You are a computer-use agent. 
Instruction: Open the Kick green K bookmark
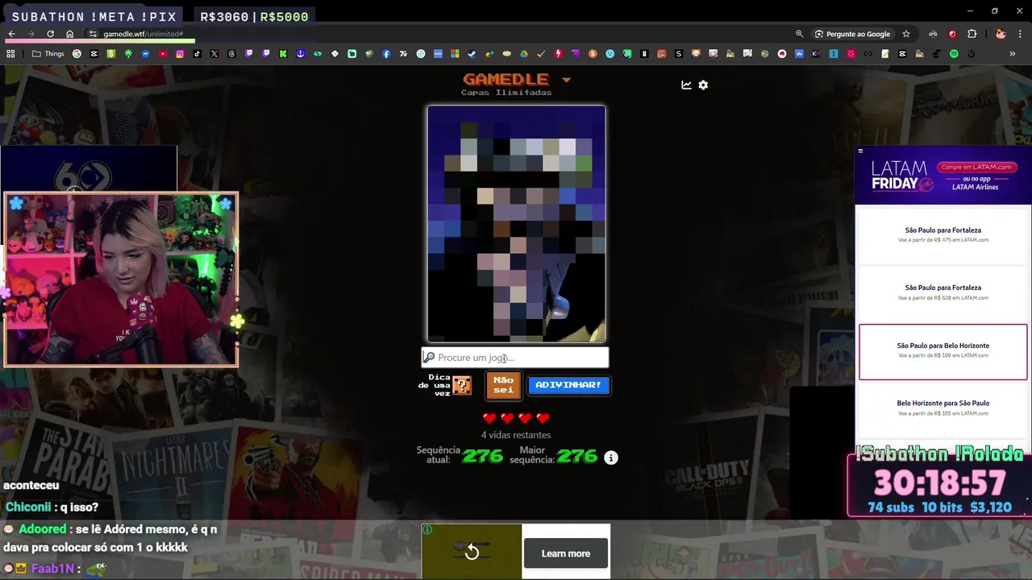283,54
